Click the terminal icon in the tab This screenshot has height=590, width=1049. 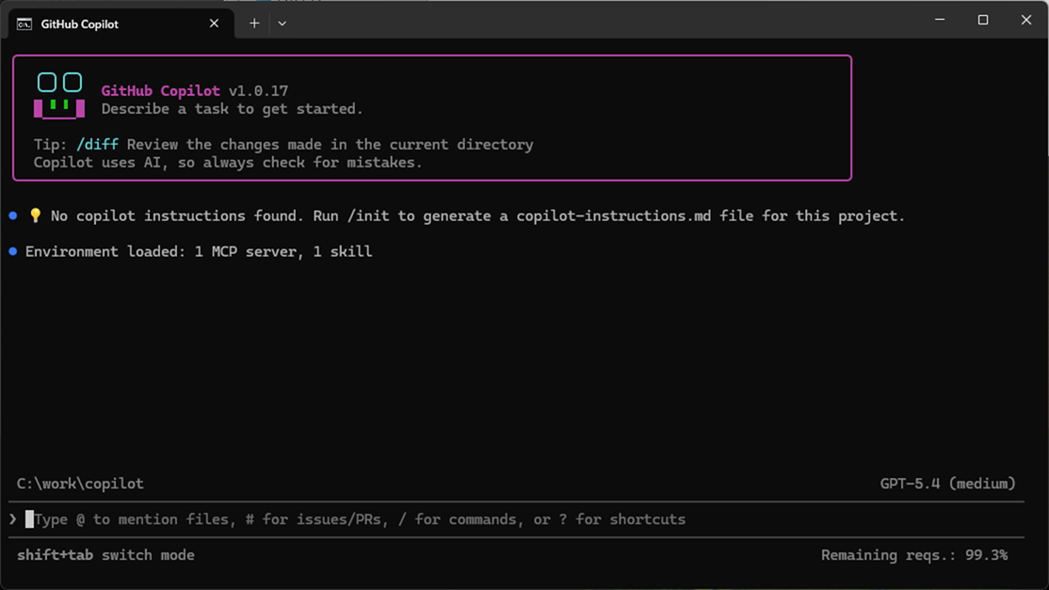click(24, 24)
